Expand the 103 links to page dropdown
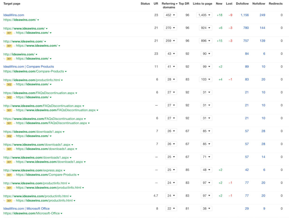 (205, 79)
